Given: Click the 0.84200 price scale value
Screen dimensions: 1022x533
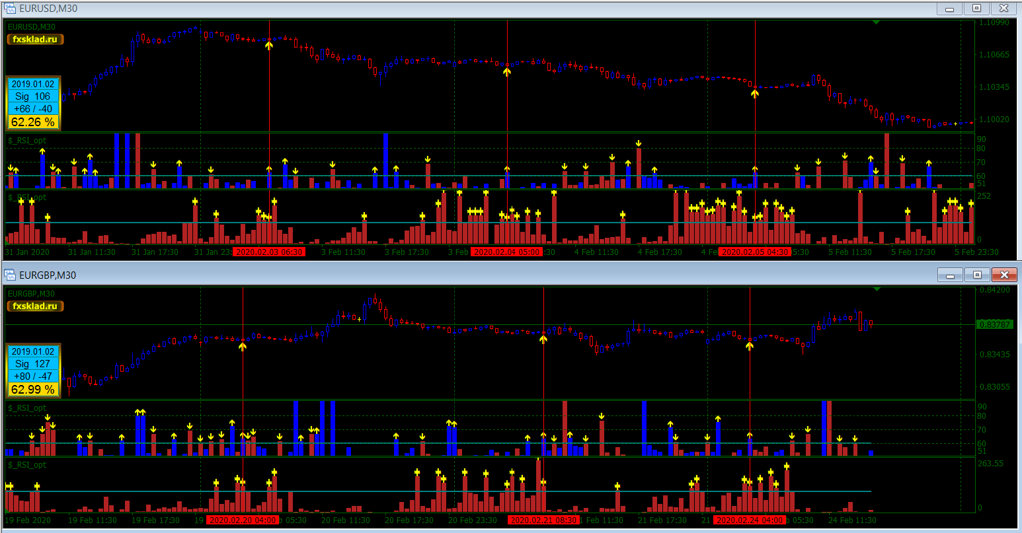Looking at the screenshot, I should [x=994, y=289].
